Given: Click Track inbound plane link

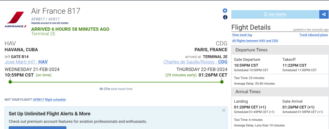Looking at the screenshot, I should [x=314, y=35].
